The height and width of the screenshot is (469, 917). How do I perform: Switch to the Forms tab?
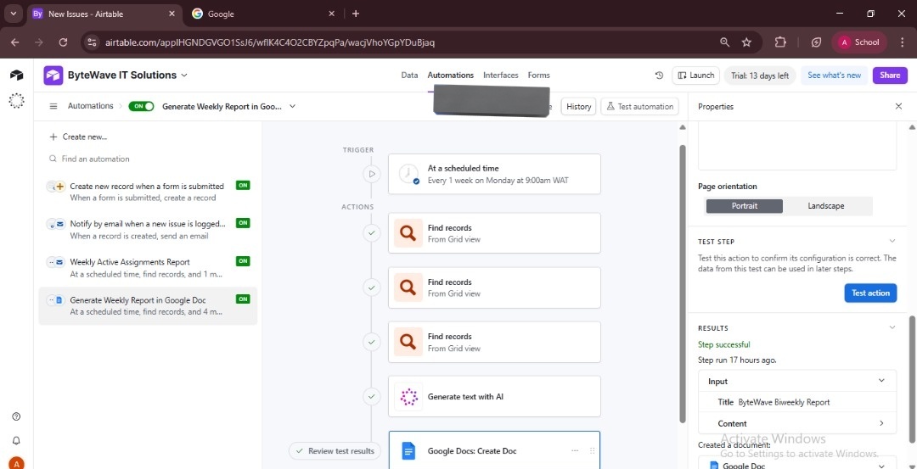[538, 75]
